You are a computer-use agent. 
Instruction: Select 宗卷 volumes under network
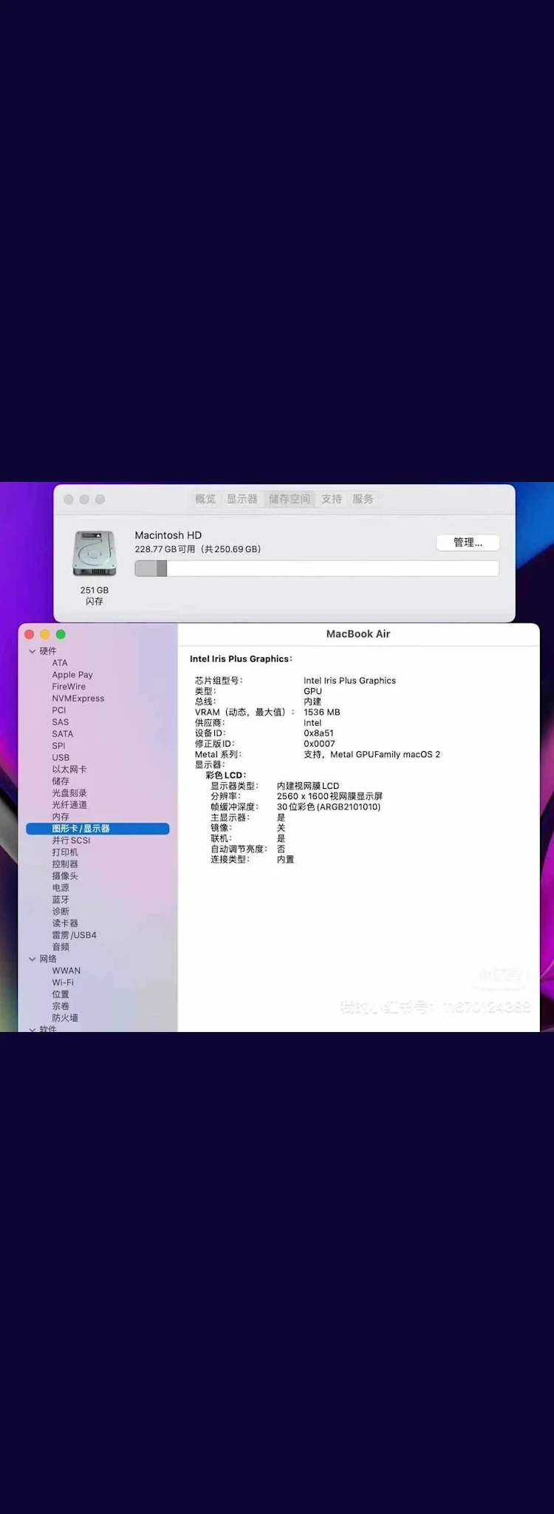(61, 1006)
